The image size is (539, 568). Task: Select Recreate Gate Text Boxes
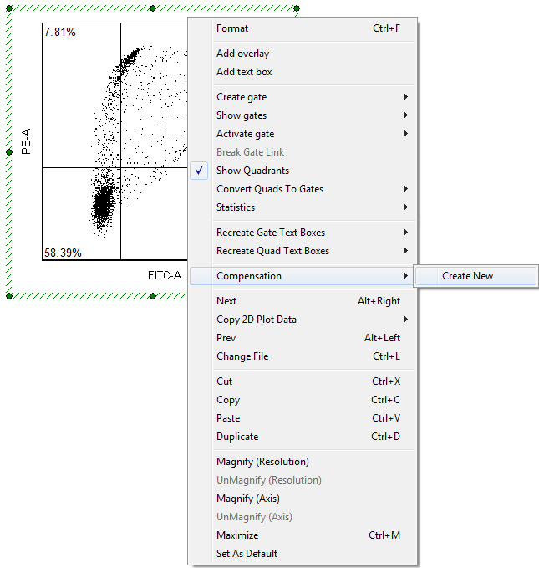click(271, 233)
